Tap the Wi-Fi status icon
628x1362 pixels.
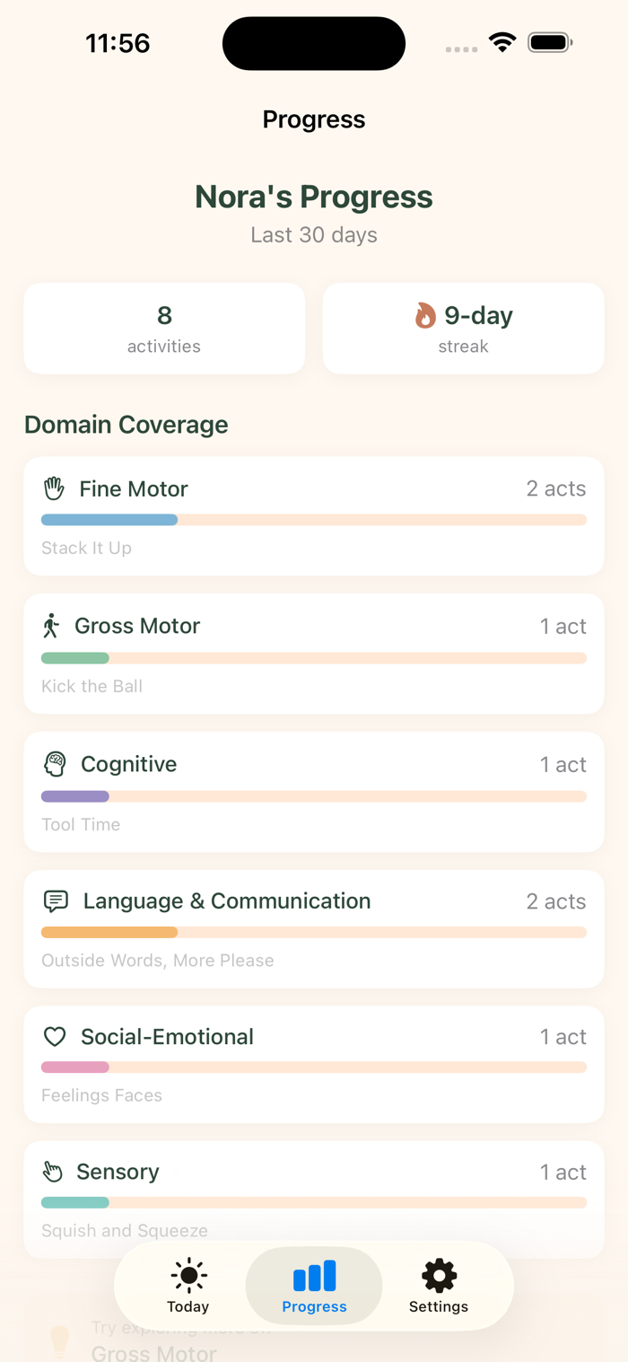coord(502,42)
